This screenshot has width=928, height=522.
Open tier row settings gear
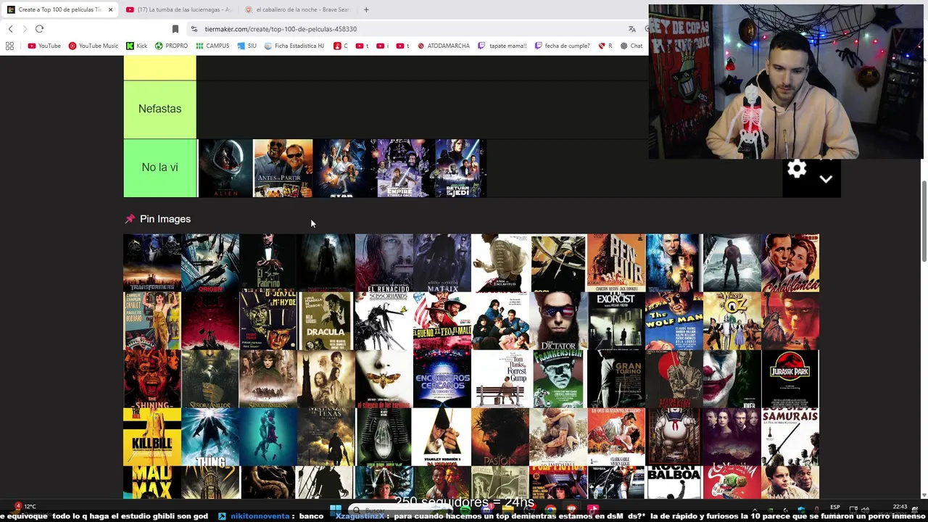797,169
